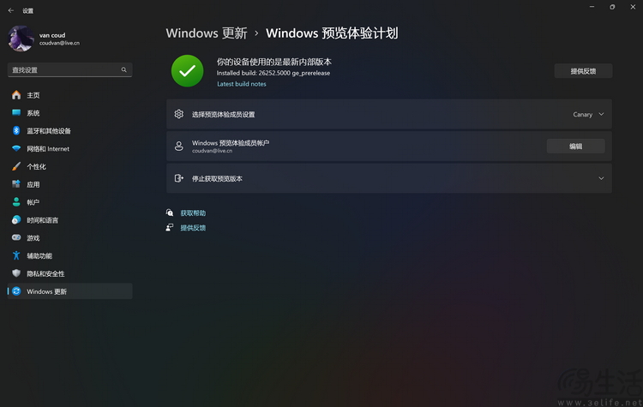Expand 选择预览体验成员设置 with its chevron
Image resolution: width=643 pixels, height=407 pixels.
tap(601, 114)
